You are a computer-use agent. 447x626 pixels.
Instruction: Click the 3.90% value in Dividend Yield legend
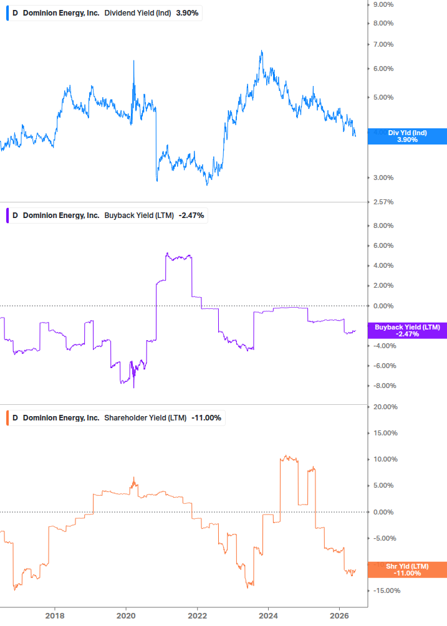188,13
